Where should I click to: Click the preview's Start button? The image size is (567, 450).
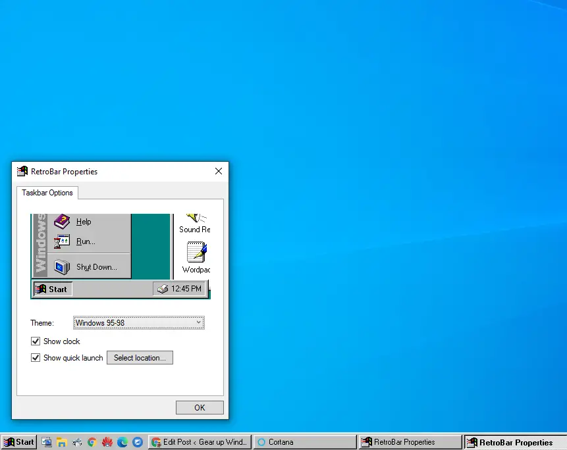(53, 289)
